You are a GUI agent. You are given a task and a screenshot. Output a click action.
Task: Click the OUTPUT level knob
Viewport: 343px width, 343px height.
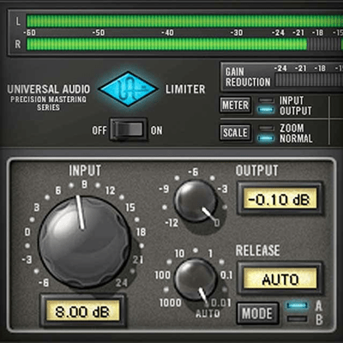click(196, 202)
